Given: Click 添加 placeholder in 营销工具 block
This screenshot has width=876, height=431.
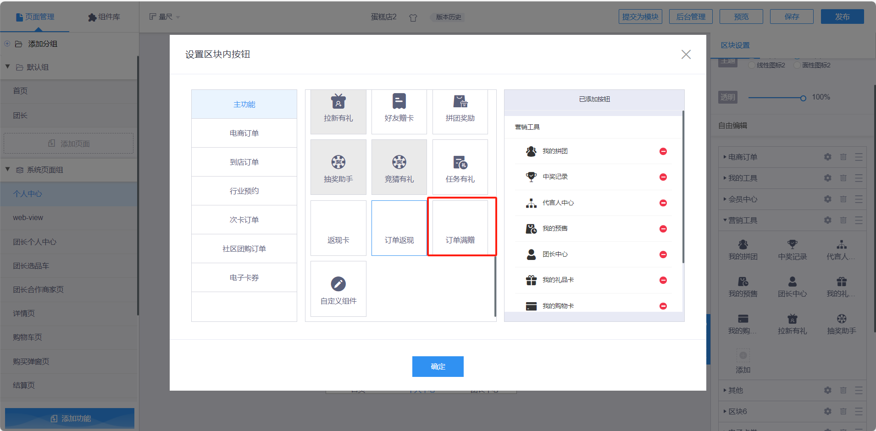Looking at the screenshot, I should tap(743, 362).
